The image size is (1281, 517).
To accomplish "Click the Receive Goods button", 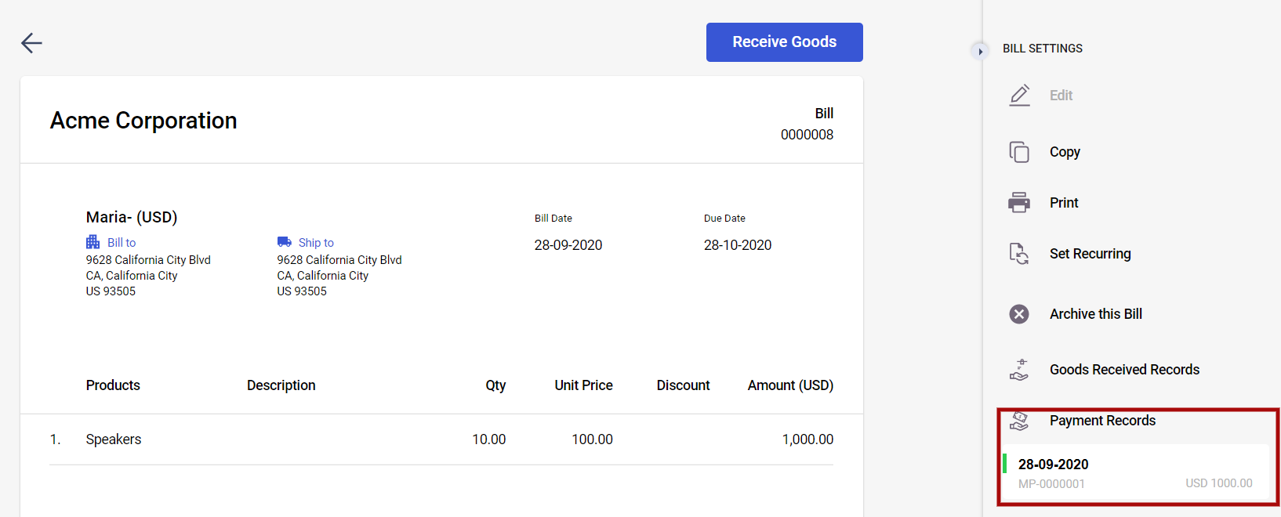I will pos(784,42).
